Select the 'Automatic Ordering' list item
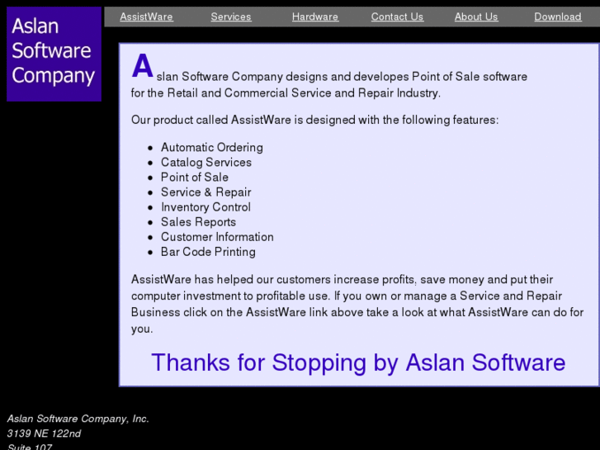Image resolution: width=600 pixels, height=450 pixels. pyautogui.click(x=211, y=148)
